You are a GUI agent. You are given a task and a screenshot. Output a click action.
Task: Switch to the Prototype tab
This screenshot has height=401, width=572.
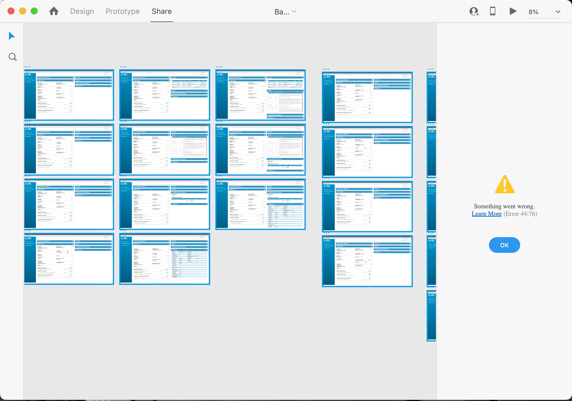(x=122, y=11)
